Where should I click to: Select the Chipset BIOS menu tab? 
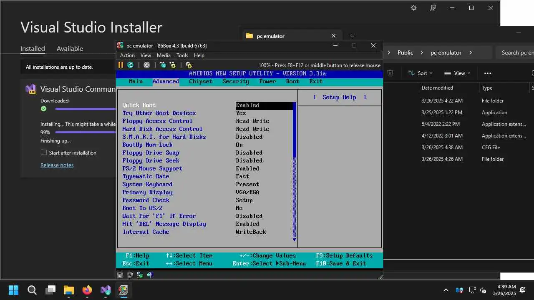pos(201,81)
